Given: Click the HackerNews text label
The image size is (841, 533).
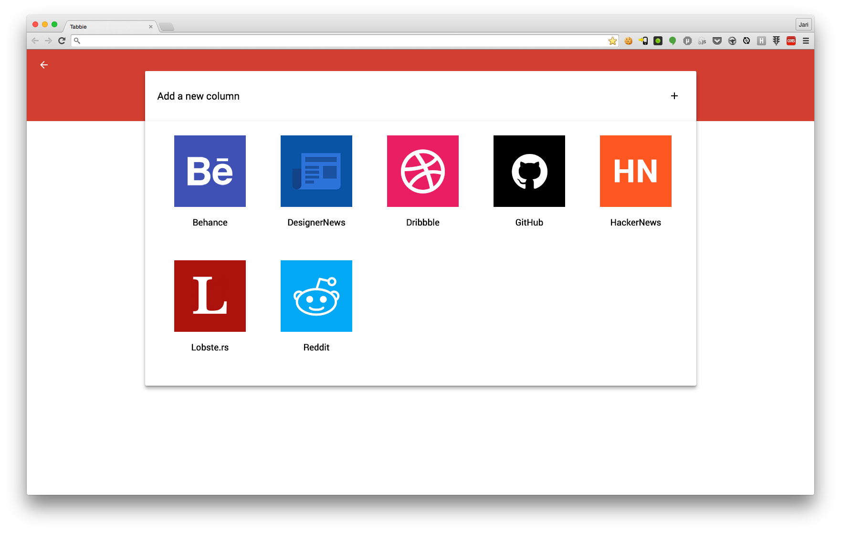Looking at the screenshot, I should (636, 223).
